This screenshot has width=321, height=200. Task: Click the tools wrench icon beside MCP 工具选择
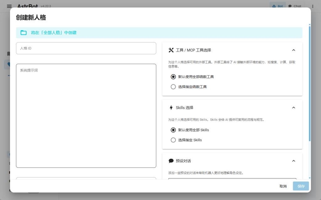point(171,50)
